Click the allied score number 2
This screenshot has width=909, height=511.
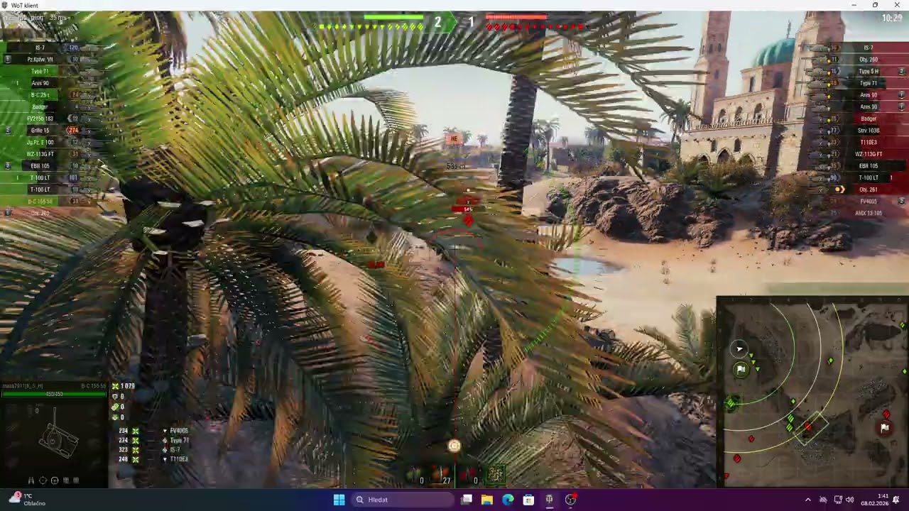click(x=437, y=22)
